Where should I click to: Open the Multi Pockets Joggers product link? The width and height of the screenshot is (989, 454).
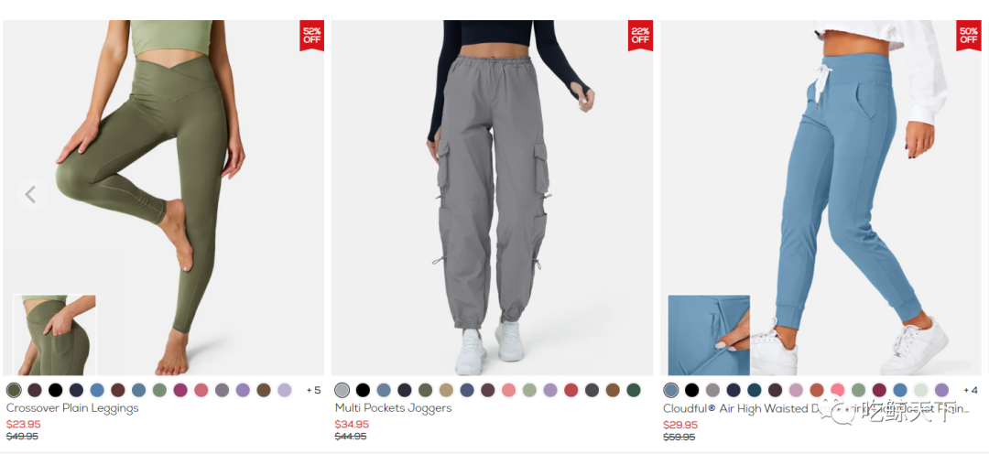click(x=394, y=408)
